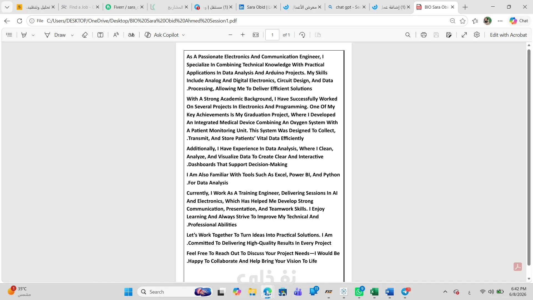Toggle the Draw tool
The height and width of the screenshot is (300, 533).
55,35
